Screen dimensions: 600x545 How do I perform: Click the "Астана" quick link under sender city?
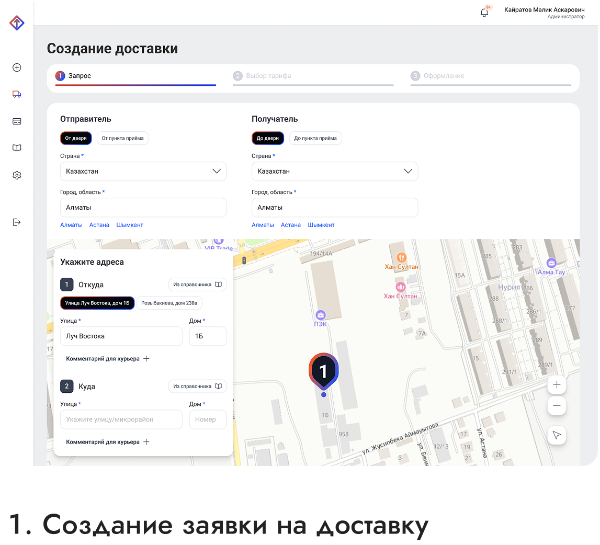pyautogui.click(x=99, y=225)
